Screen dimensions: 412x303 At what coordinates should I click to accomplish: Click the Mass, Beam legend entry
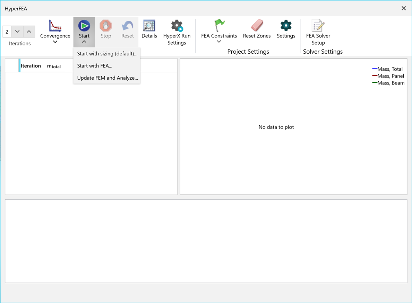point(388,83)
